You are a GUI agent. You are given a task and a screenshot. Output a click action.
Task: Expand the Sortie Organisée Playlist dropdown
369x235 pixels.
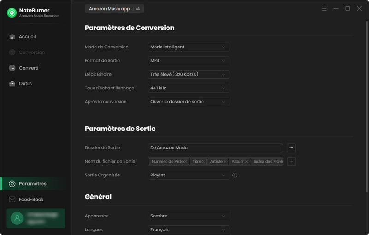(x=188, y=175)
